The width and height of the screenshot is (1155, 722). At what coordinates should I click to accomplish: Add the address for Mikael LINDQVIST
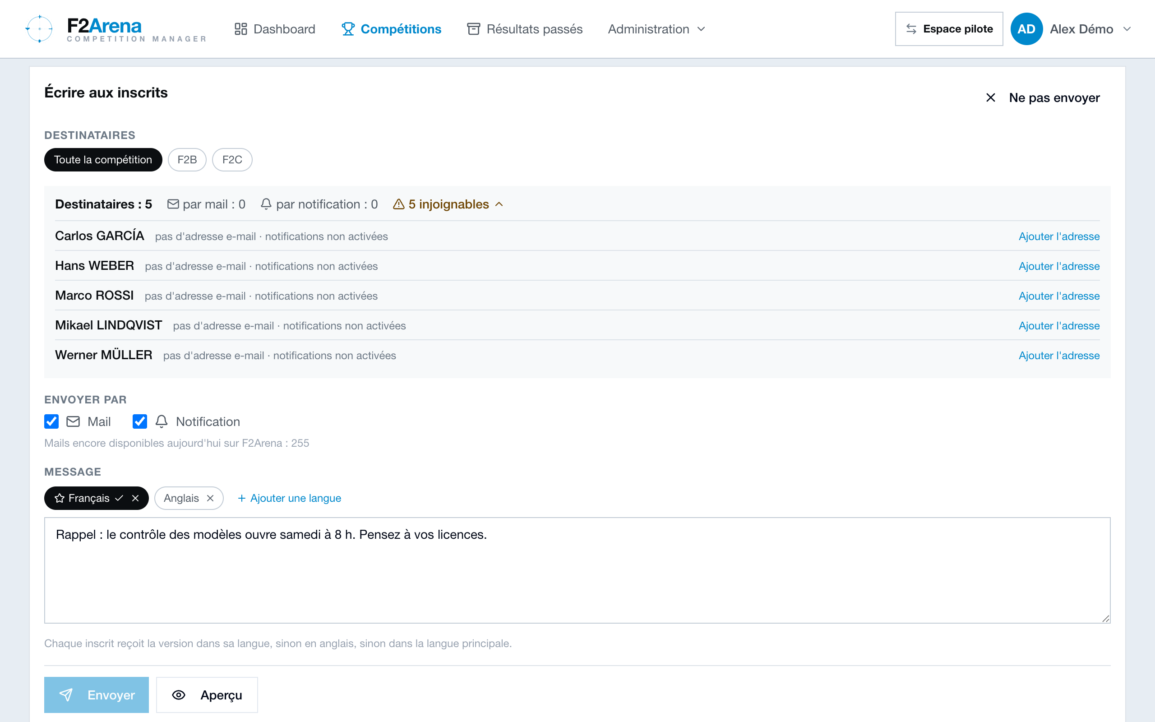coord(1059,326)
